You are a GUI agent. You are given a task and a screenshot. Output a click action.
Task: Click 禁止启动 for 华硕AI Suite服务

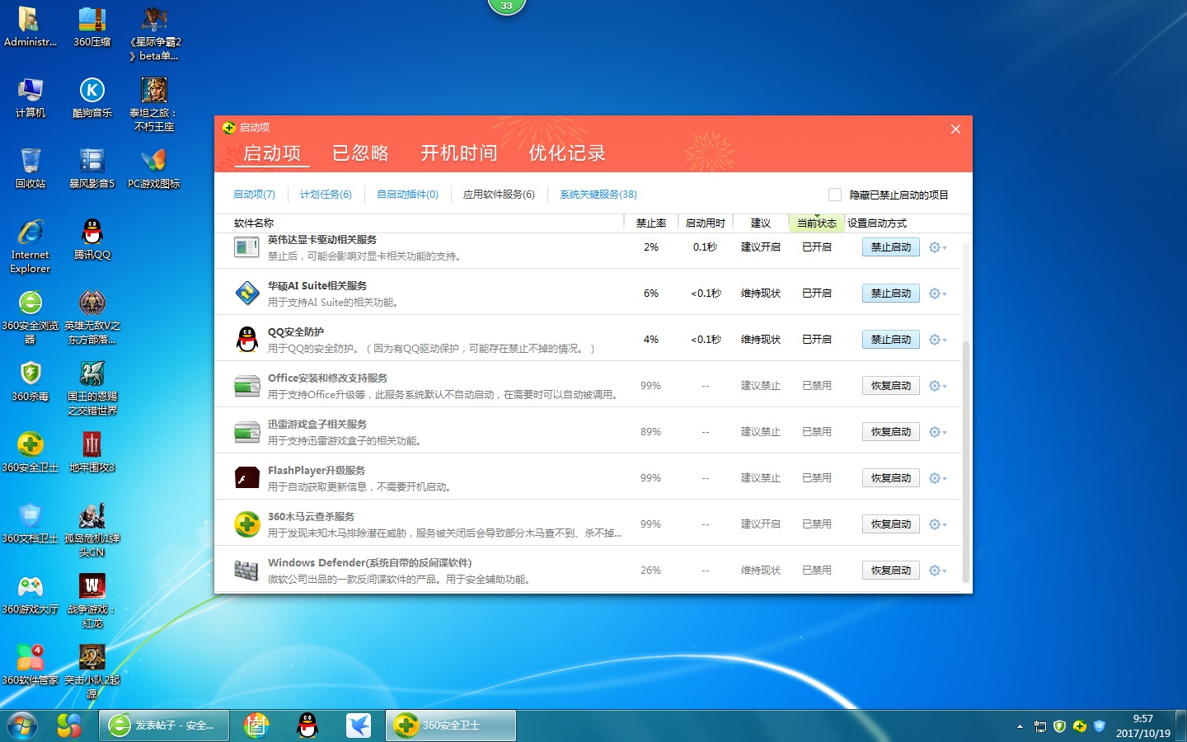coord(891,294)
